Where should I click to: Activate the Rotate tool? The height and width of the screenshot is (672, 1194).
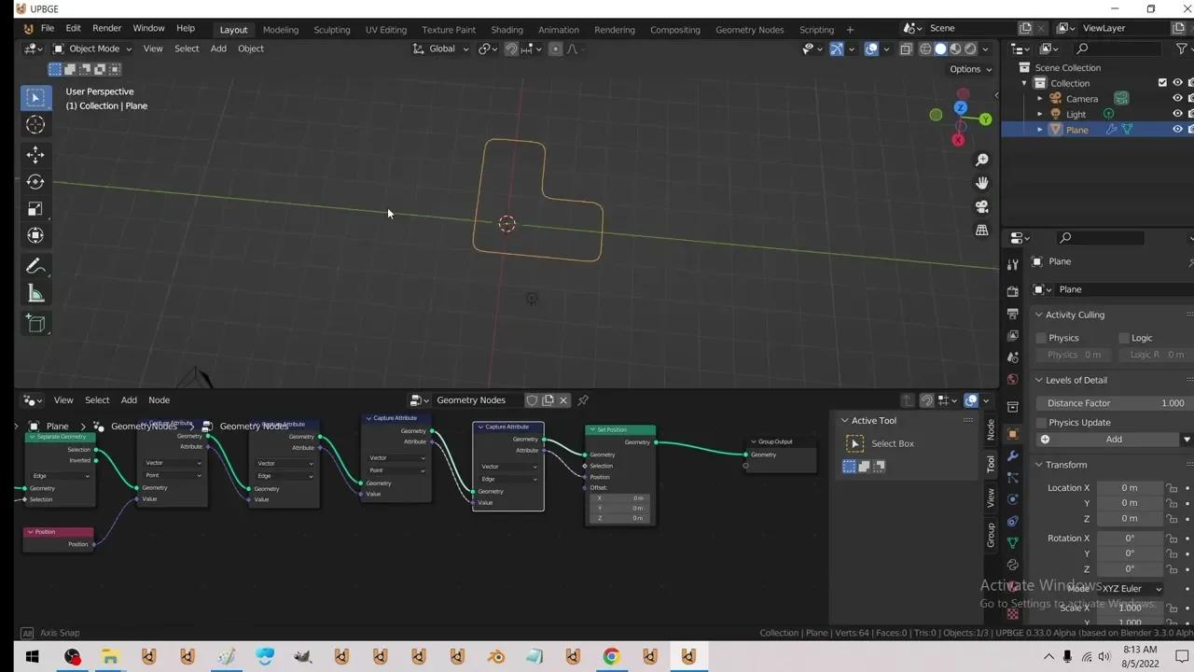tap(35, 182)
